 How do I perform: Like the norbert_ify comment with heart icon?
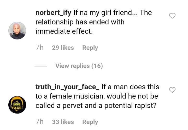point(172,16)
